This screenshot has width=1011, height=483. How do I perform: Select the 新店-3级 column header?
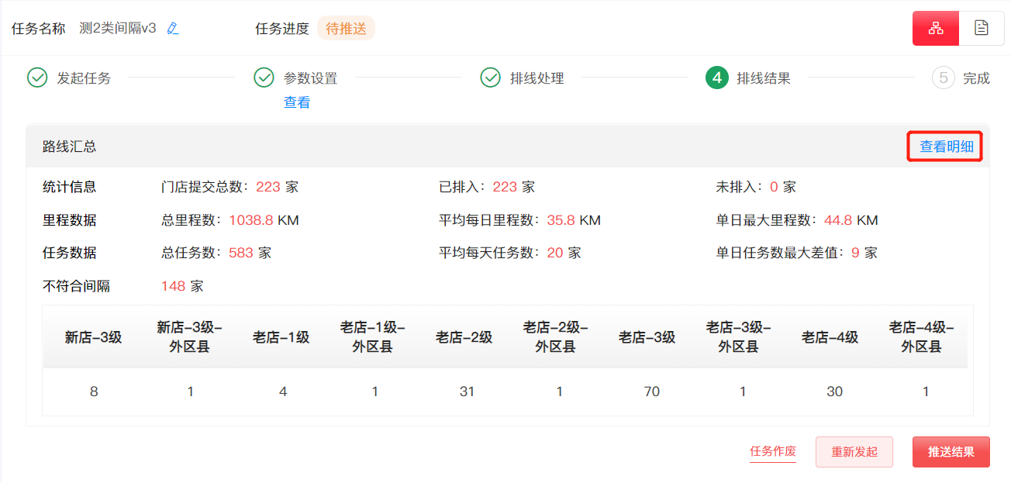[93, 337]
